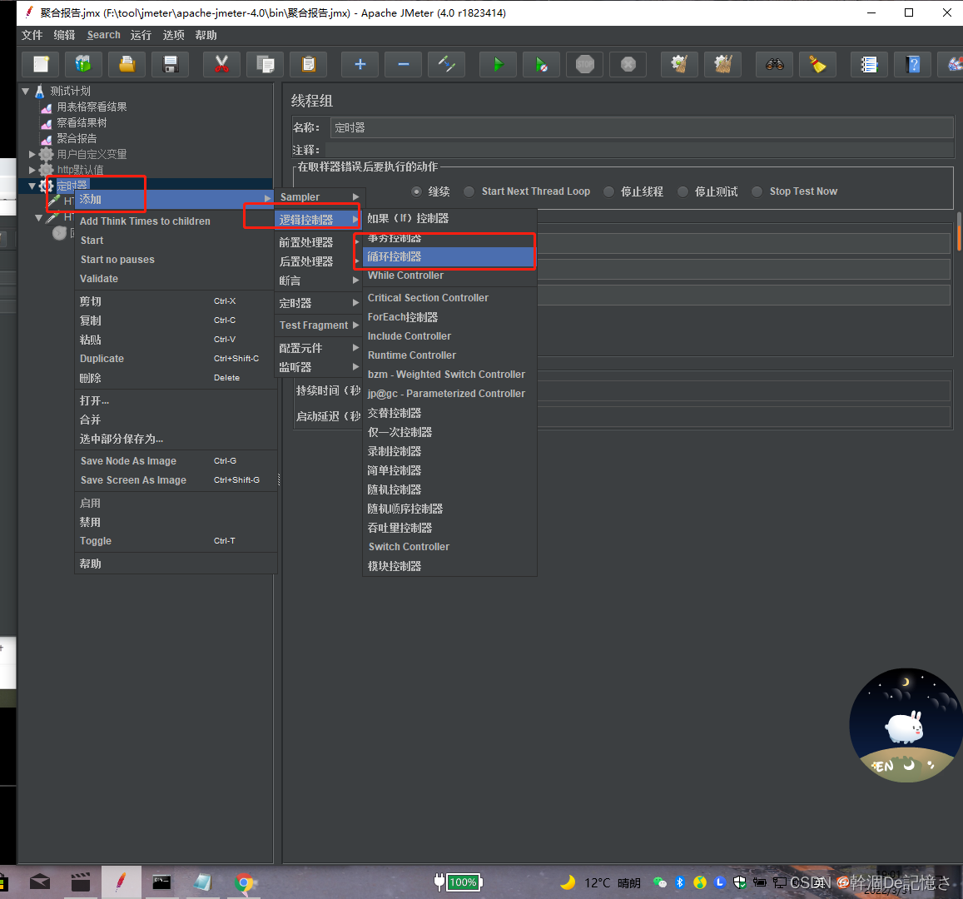Click the Cut scissors icon
The image size is (963, 899).
point(221,64)
